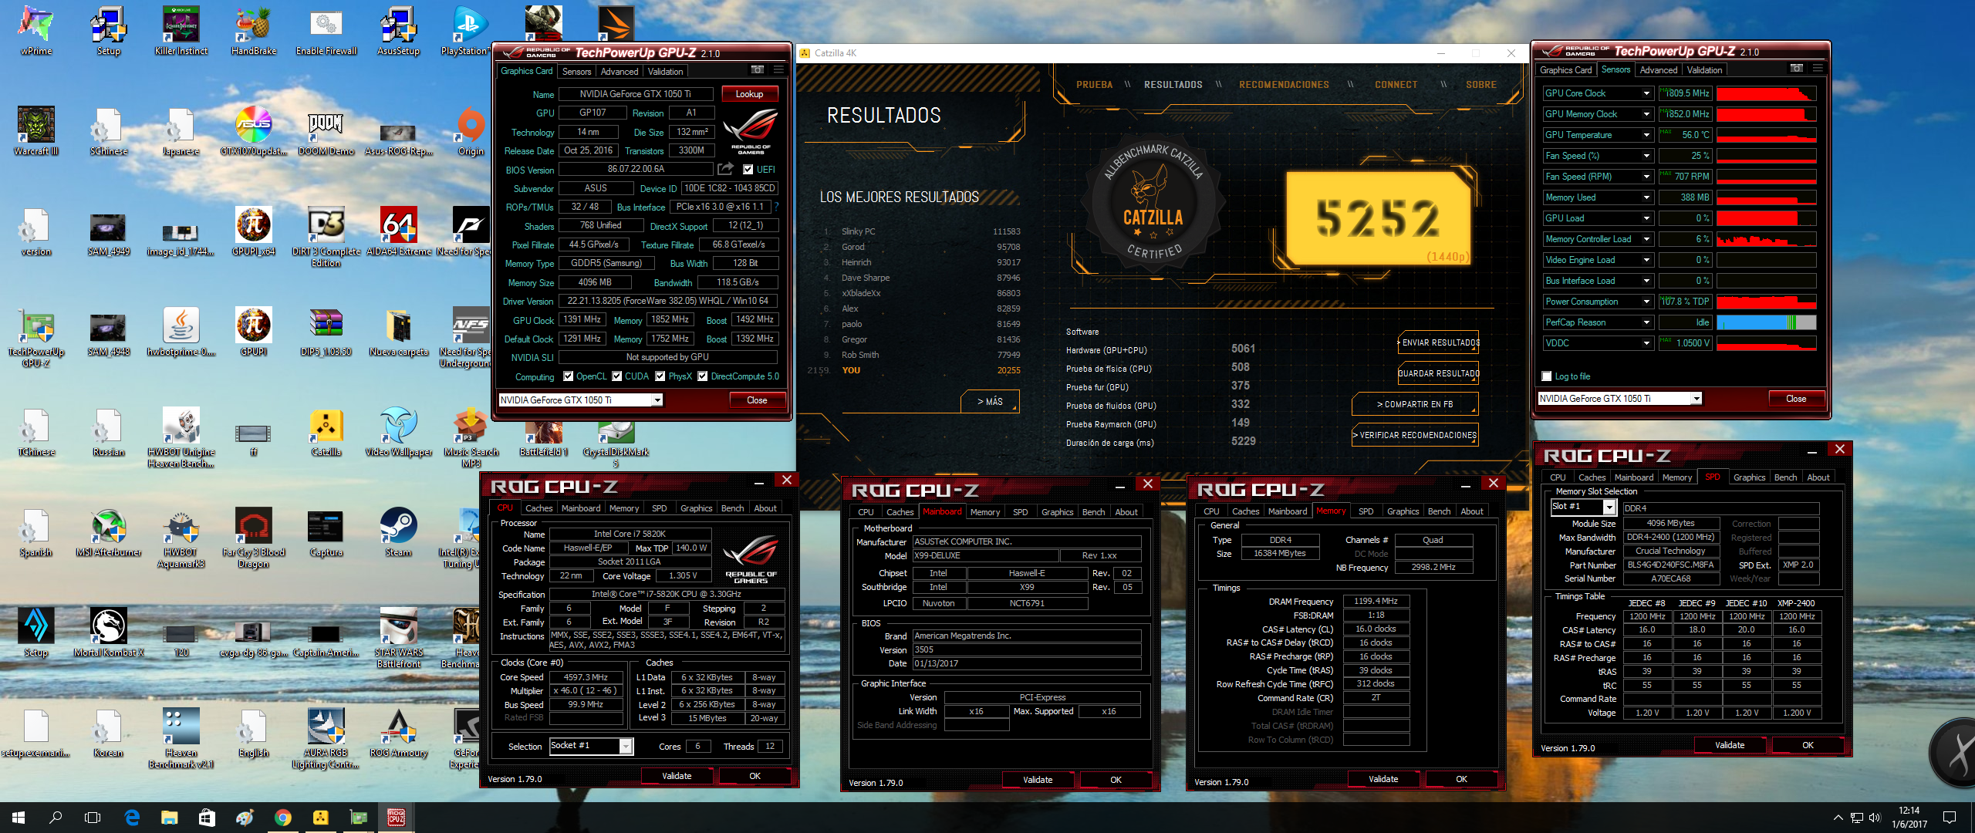The width and height of the screenshot is (1975, 833).
Task: Click ENVIAR RESULTADOS in Catzilla
Action: [1439, 342]
